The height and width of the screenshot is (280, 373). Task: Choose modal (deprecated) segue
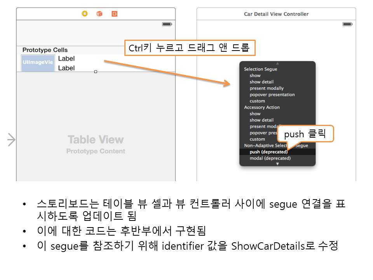tap(270, 158)
